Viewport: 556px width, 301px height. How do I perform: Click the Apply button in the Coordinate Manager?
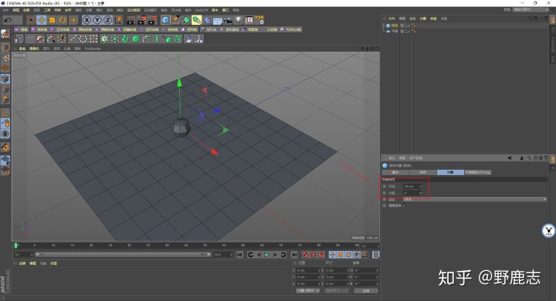366,291
